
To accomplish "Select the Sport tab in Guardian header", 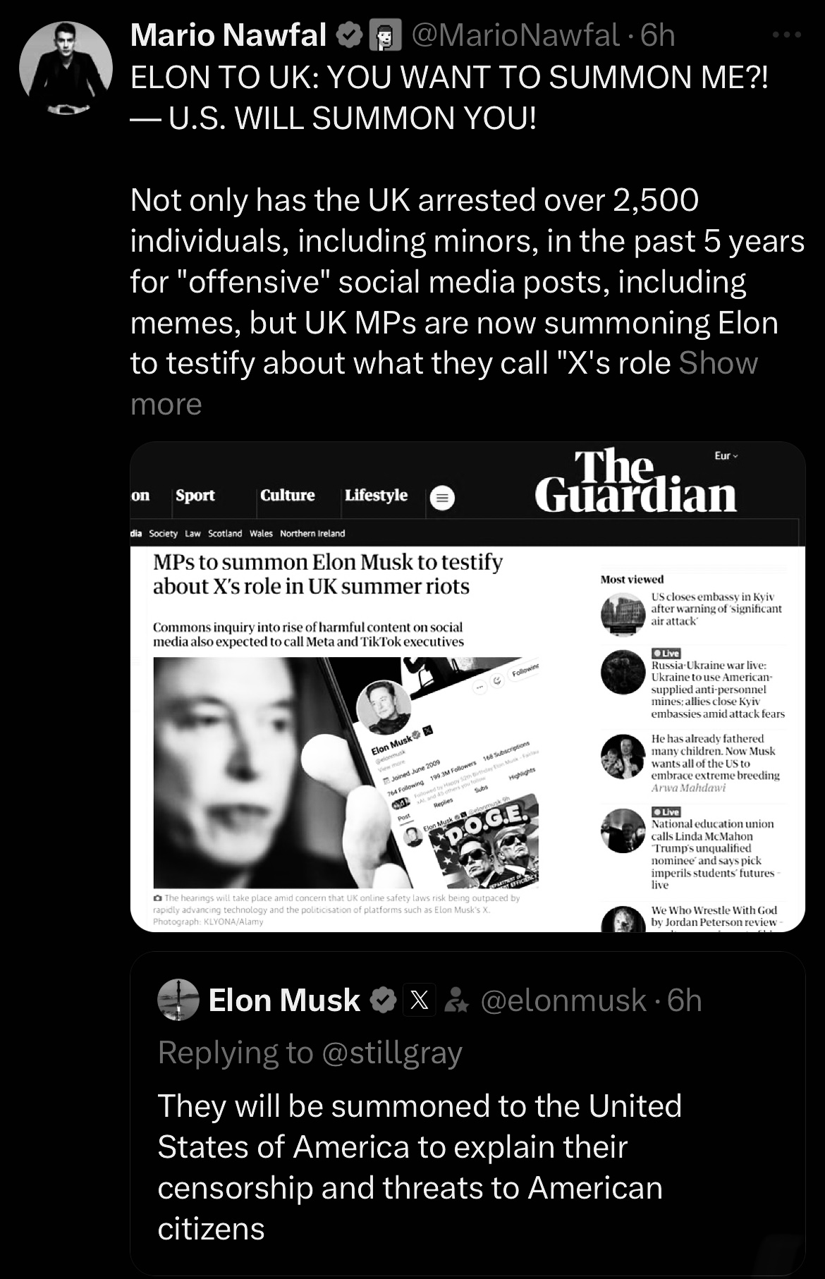I will coord(195,495).
